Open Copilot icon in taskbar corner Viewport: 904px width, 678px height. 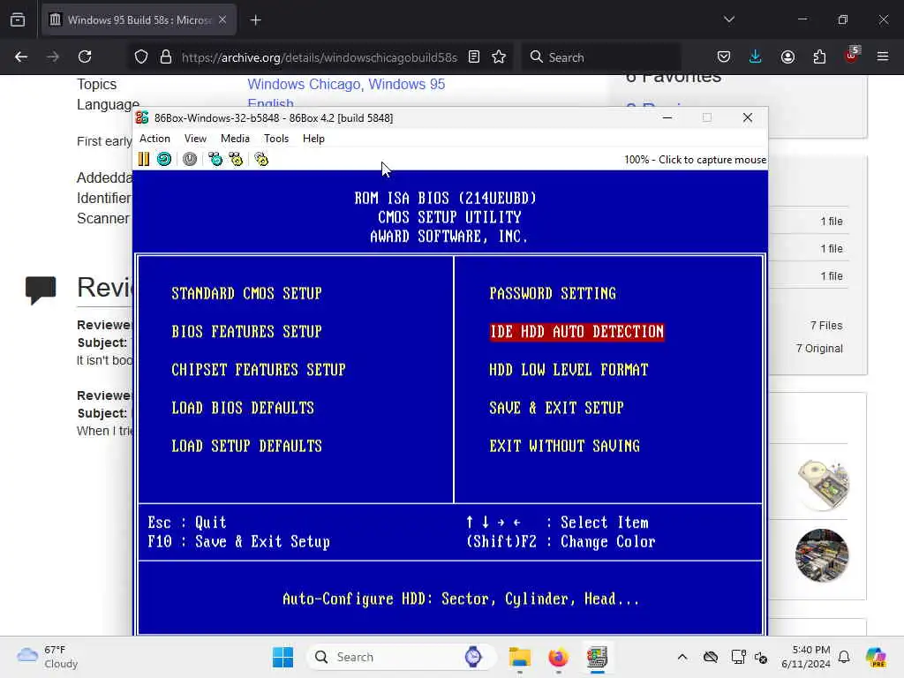click(x=876, y=657)
